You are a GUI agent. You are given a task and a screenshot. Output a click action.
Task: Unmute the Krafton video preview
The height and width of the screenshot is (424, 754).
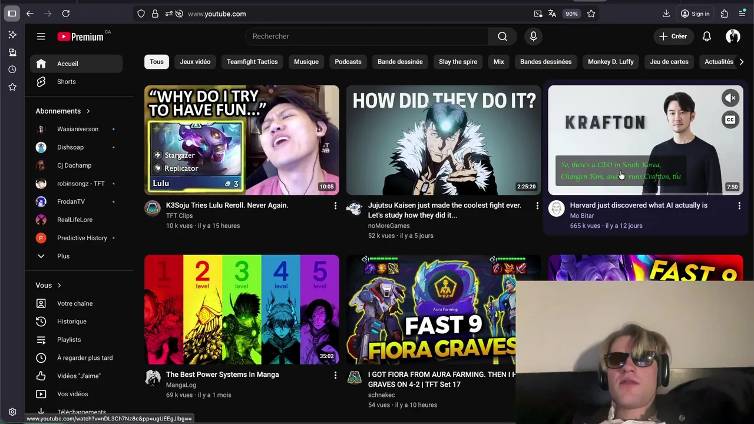(x=730, y=98)
